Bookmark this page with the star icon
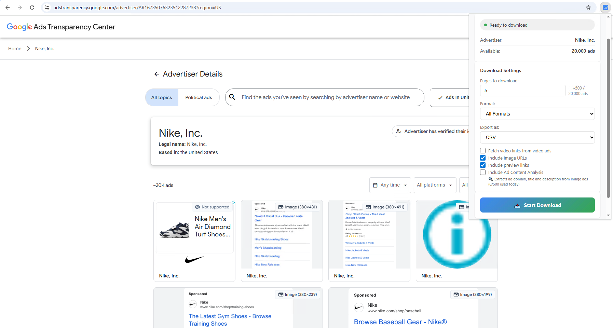The width and height of the screenshot is (613, 328). click(588, 8)
